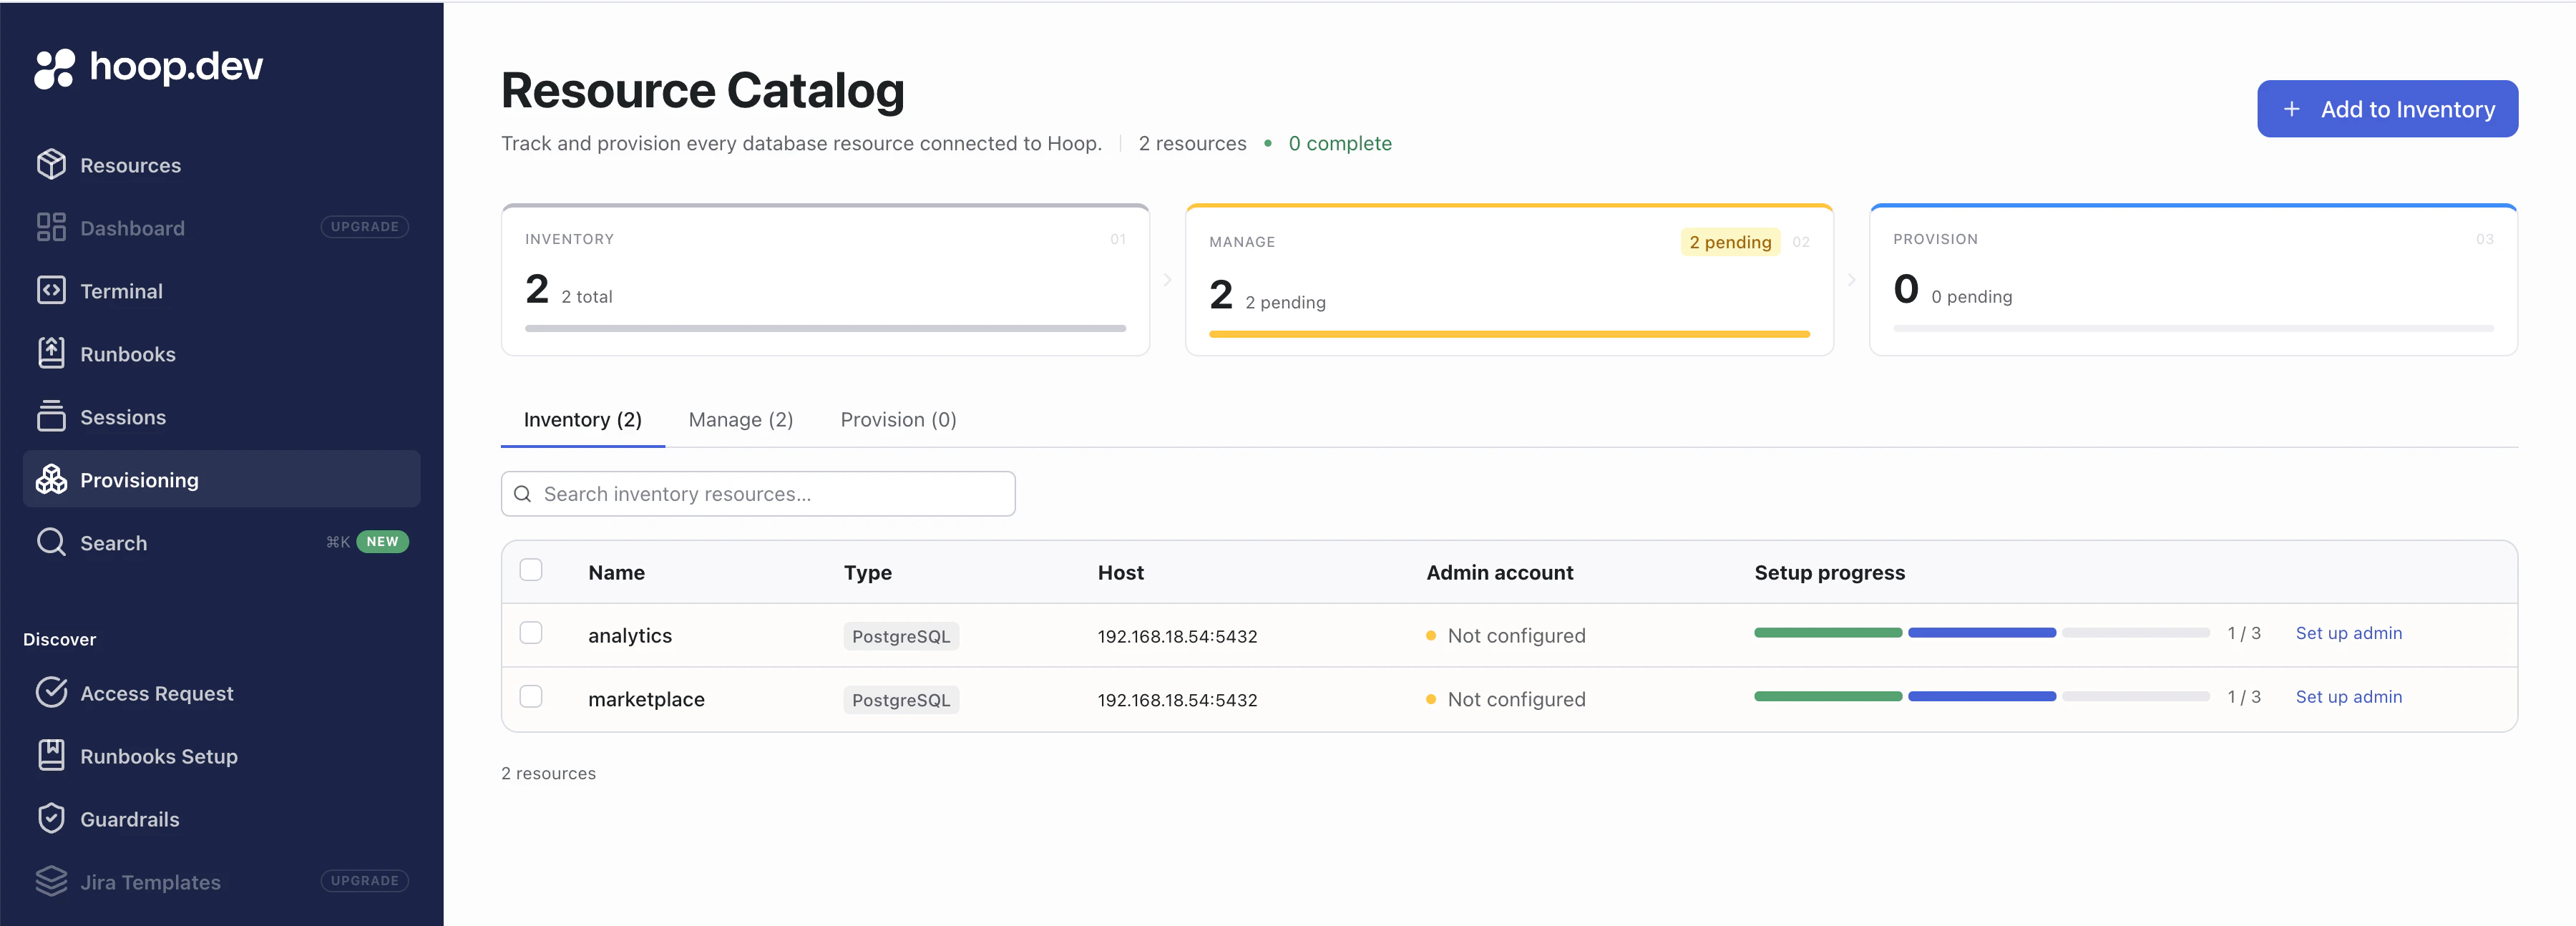Click the Guardrails shield icon
This screenshot has width=2576, height=926.
pos(51,818)
